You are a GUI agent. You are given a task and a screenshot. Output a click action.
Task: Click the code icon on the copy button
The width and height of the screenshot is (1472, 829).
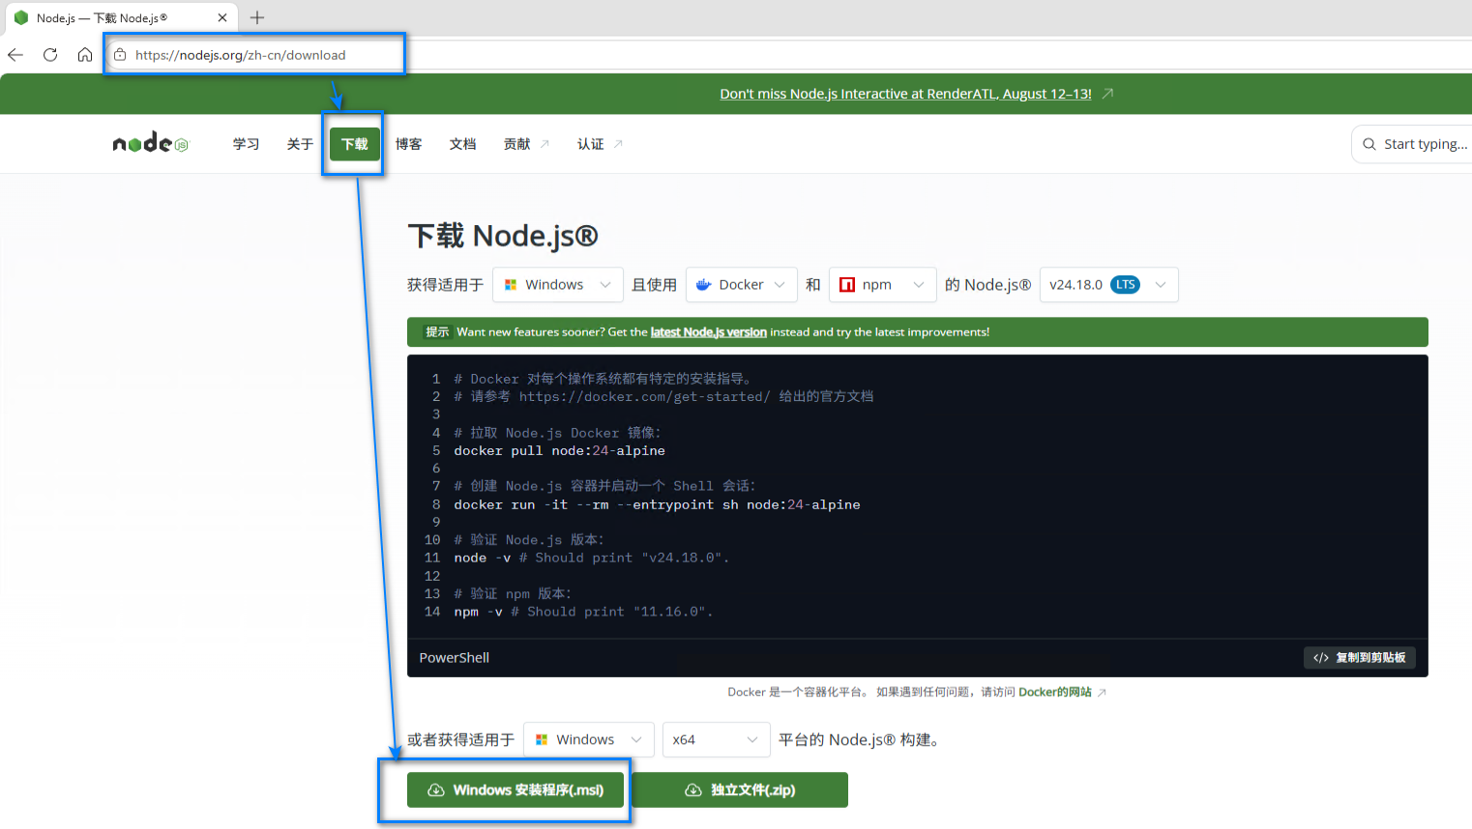pos(1321,658)
